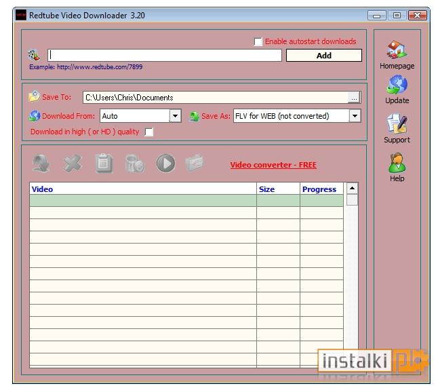Click the Video column header

coord(143,189)
